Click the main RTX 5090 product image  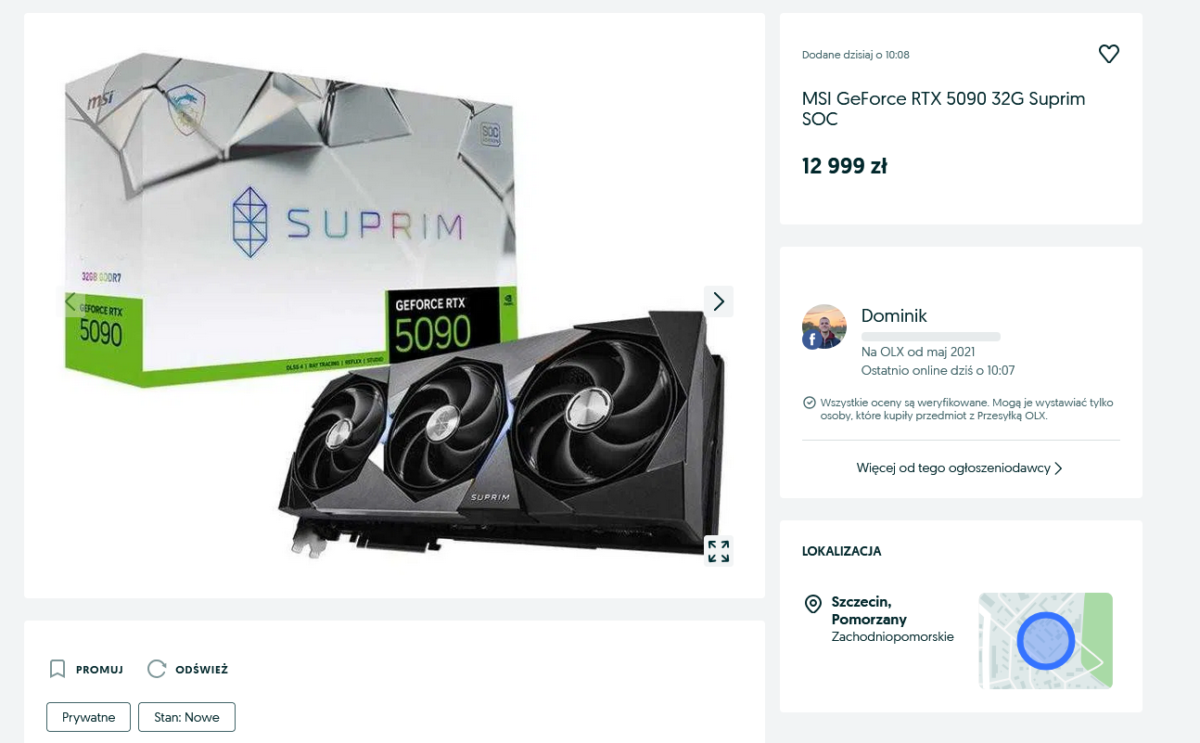[x=394, y=306]
